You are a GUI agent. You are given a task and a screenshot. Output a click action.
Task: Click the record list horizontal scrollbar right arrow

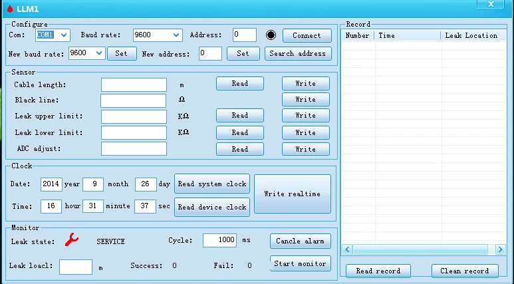point(501,249)
